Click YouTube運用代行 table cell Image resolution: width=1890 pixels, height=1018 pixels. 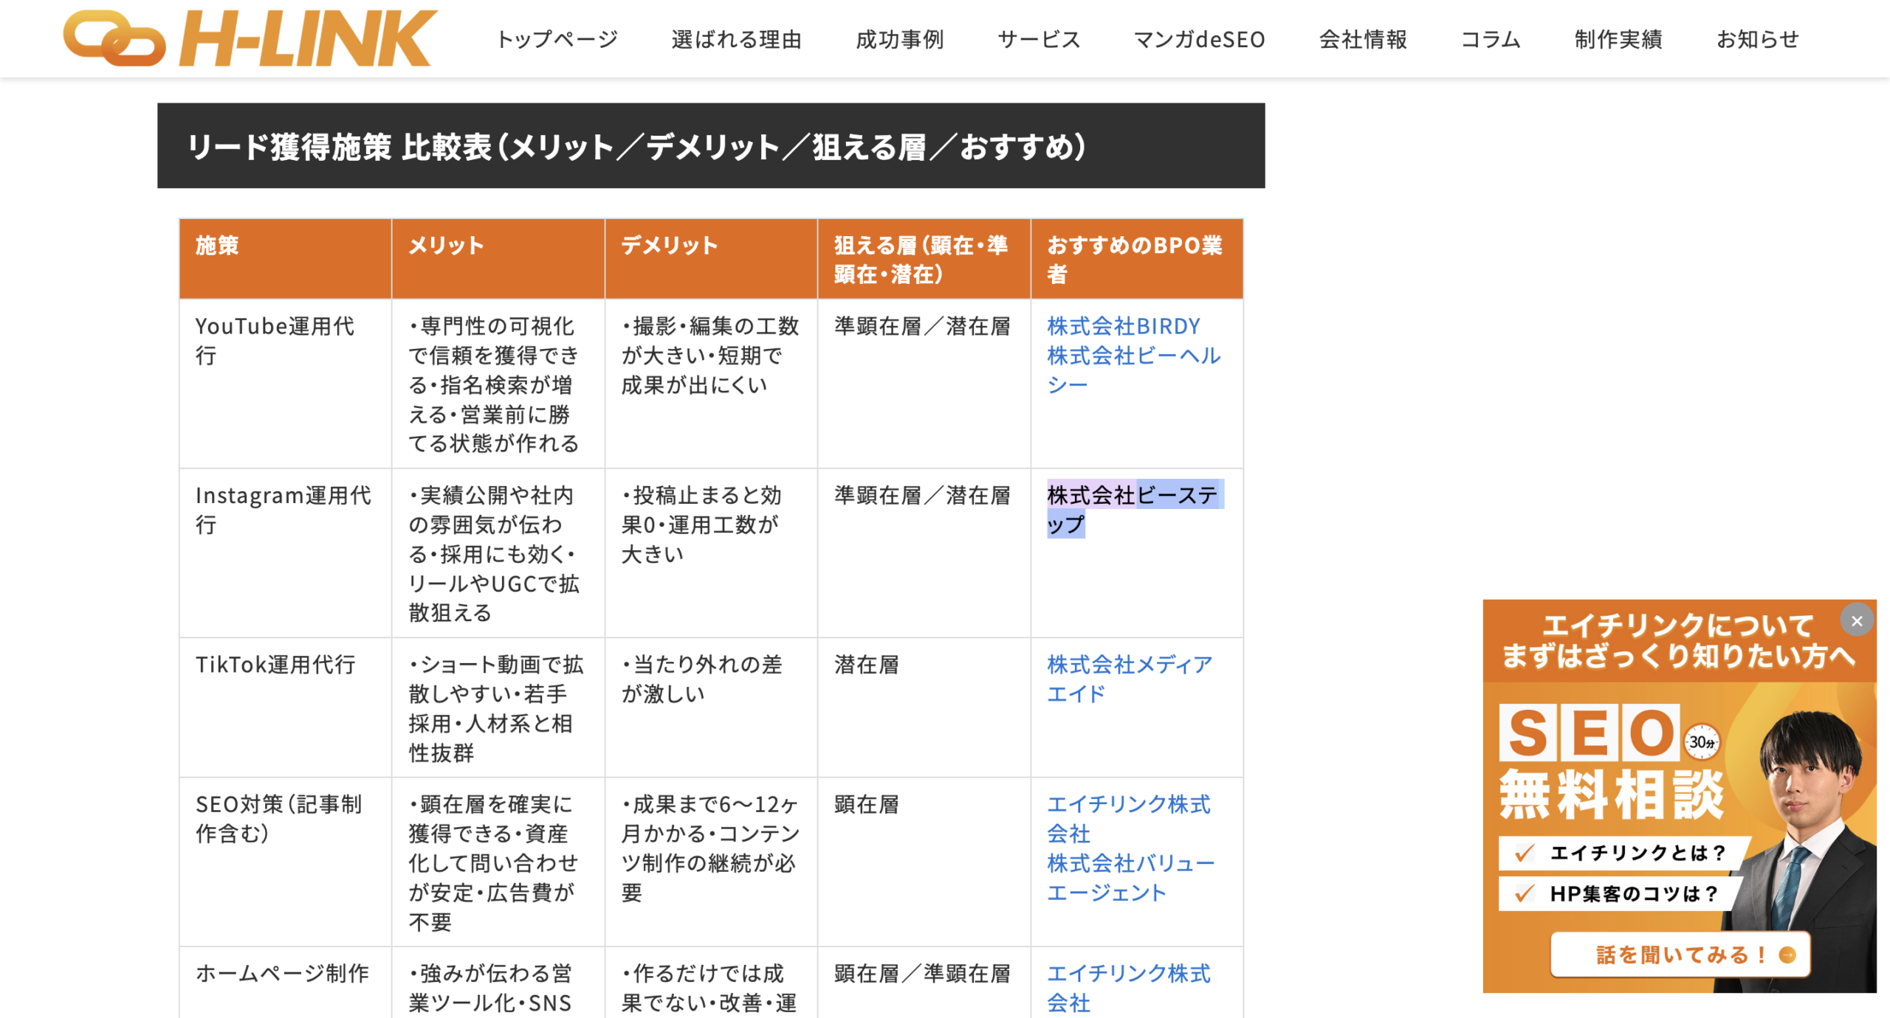285,384
